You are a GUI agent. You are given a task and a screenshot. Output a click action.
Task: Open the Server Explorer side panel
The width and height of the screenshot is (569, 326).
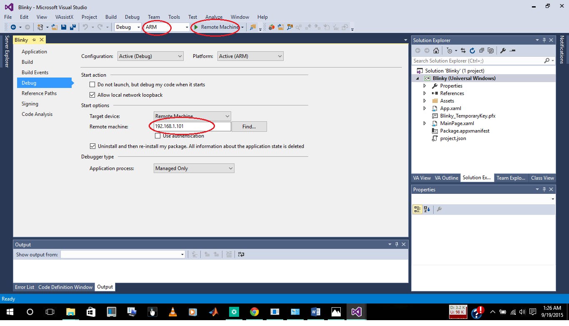[x=6, y=51]
